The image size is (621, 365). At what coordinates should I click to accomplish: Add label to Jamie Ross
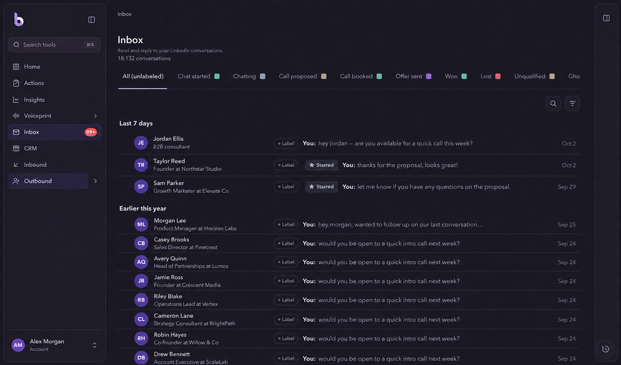click(x=286, y=281)
